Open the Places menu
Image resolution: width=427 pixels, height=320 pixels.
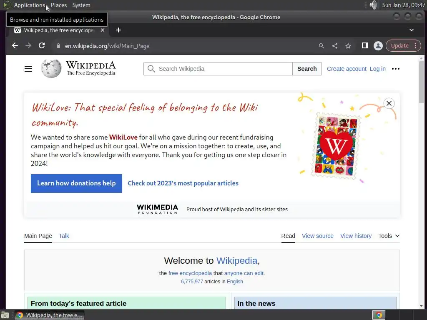click(59, 5)
